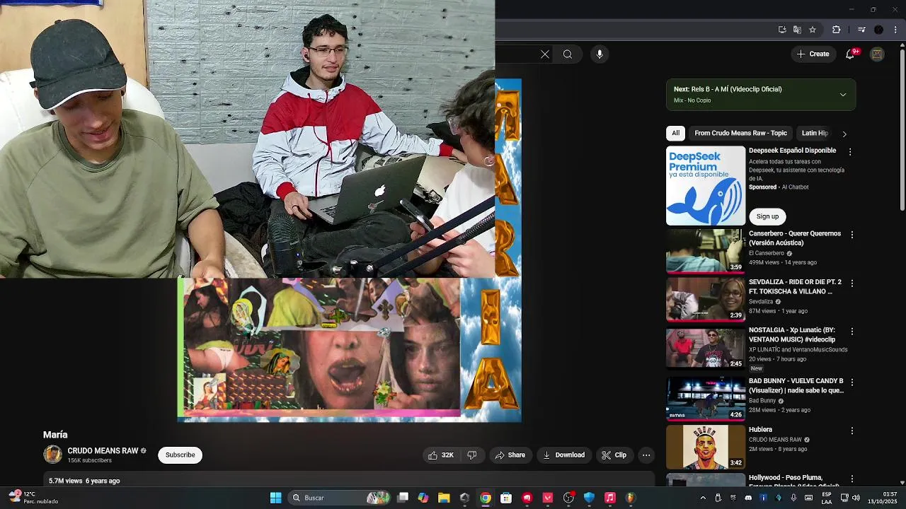Open OBS Studio from the taskbar
This screenshot has height=509, width=906.
point(568,498)
